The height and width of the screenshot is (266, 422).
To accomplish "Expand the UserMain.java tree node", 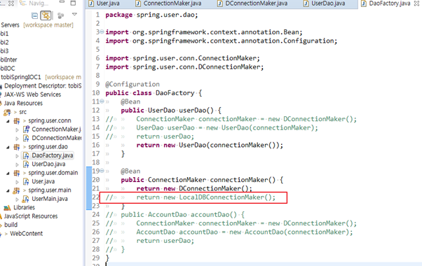I will pos(17,199).
